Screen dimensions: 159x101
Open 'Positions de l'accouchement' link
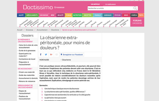click(x=24, y=98)
